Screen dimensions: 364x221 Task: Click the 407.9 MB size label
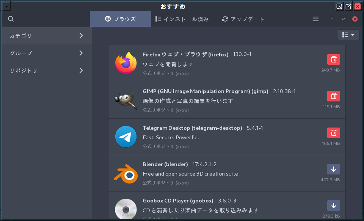[x=330, y=180]
